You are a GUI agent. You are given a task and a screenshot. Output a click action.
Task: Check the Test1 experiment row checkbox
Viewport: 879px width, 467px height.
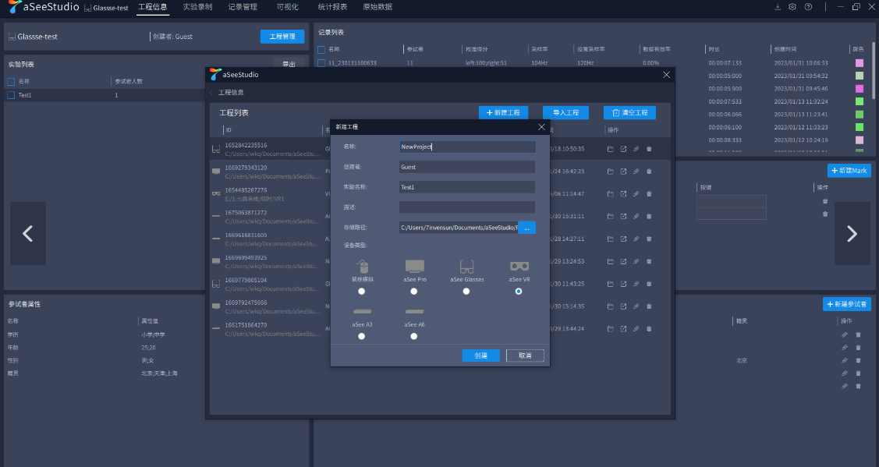pos(11,95)
